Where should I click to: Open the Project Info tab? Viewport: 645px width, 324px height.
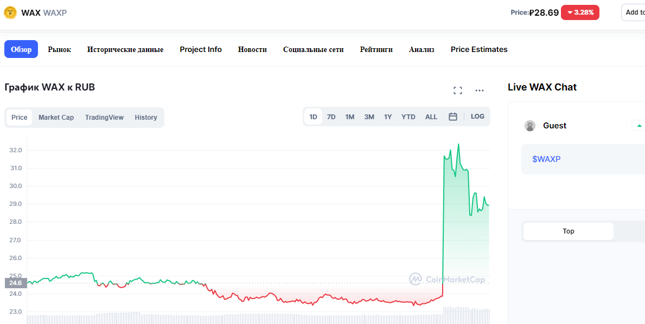201,49
